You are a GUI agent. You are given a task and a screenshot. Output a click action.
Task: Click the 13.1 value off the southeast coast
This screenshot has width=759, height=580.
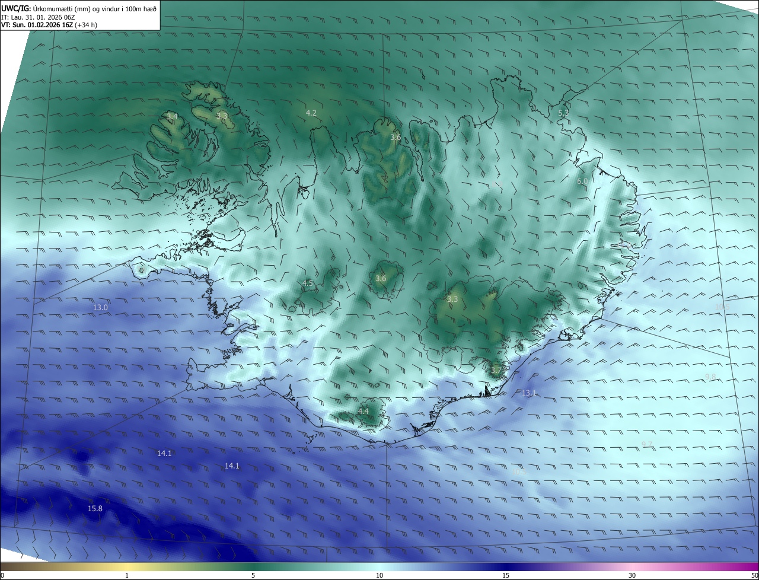coord(528,393)
